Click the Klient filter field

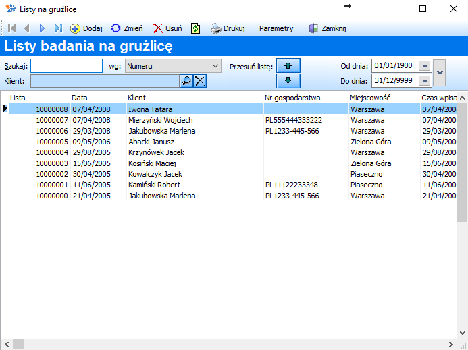pos(105,81)
